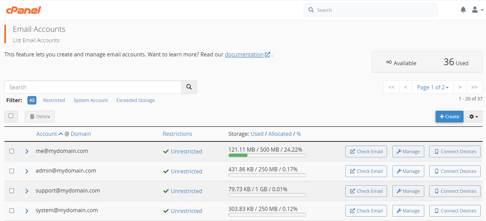Click the notifications bell icon
Screen dimensions: 486x221
(463, 10)
